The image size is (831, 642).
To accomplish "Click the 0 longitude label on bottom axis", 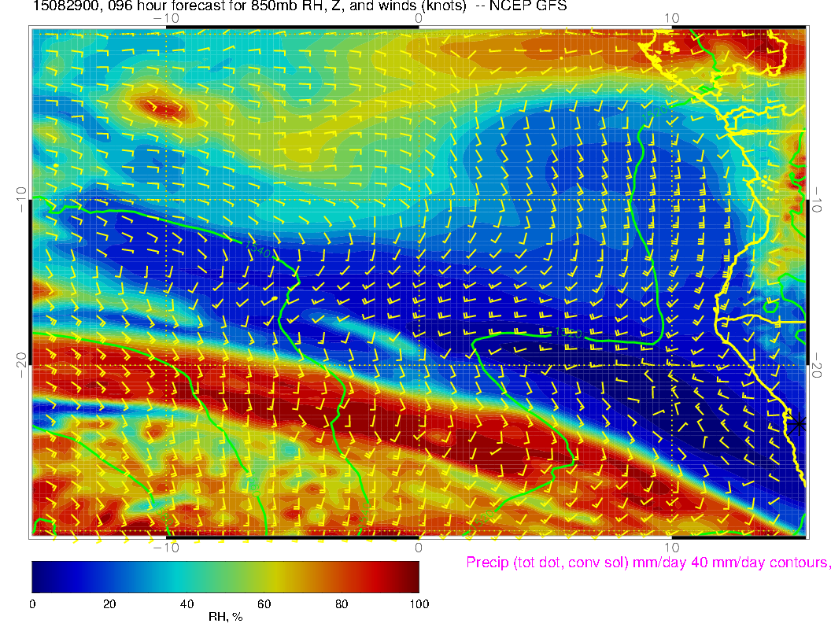I will point(419,547).
